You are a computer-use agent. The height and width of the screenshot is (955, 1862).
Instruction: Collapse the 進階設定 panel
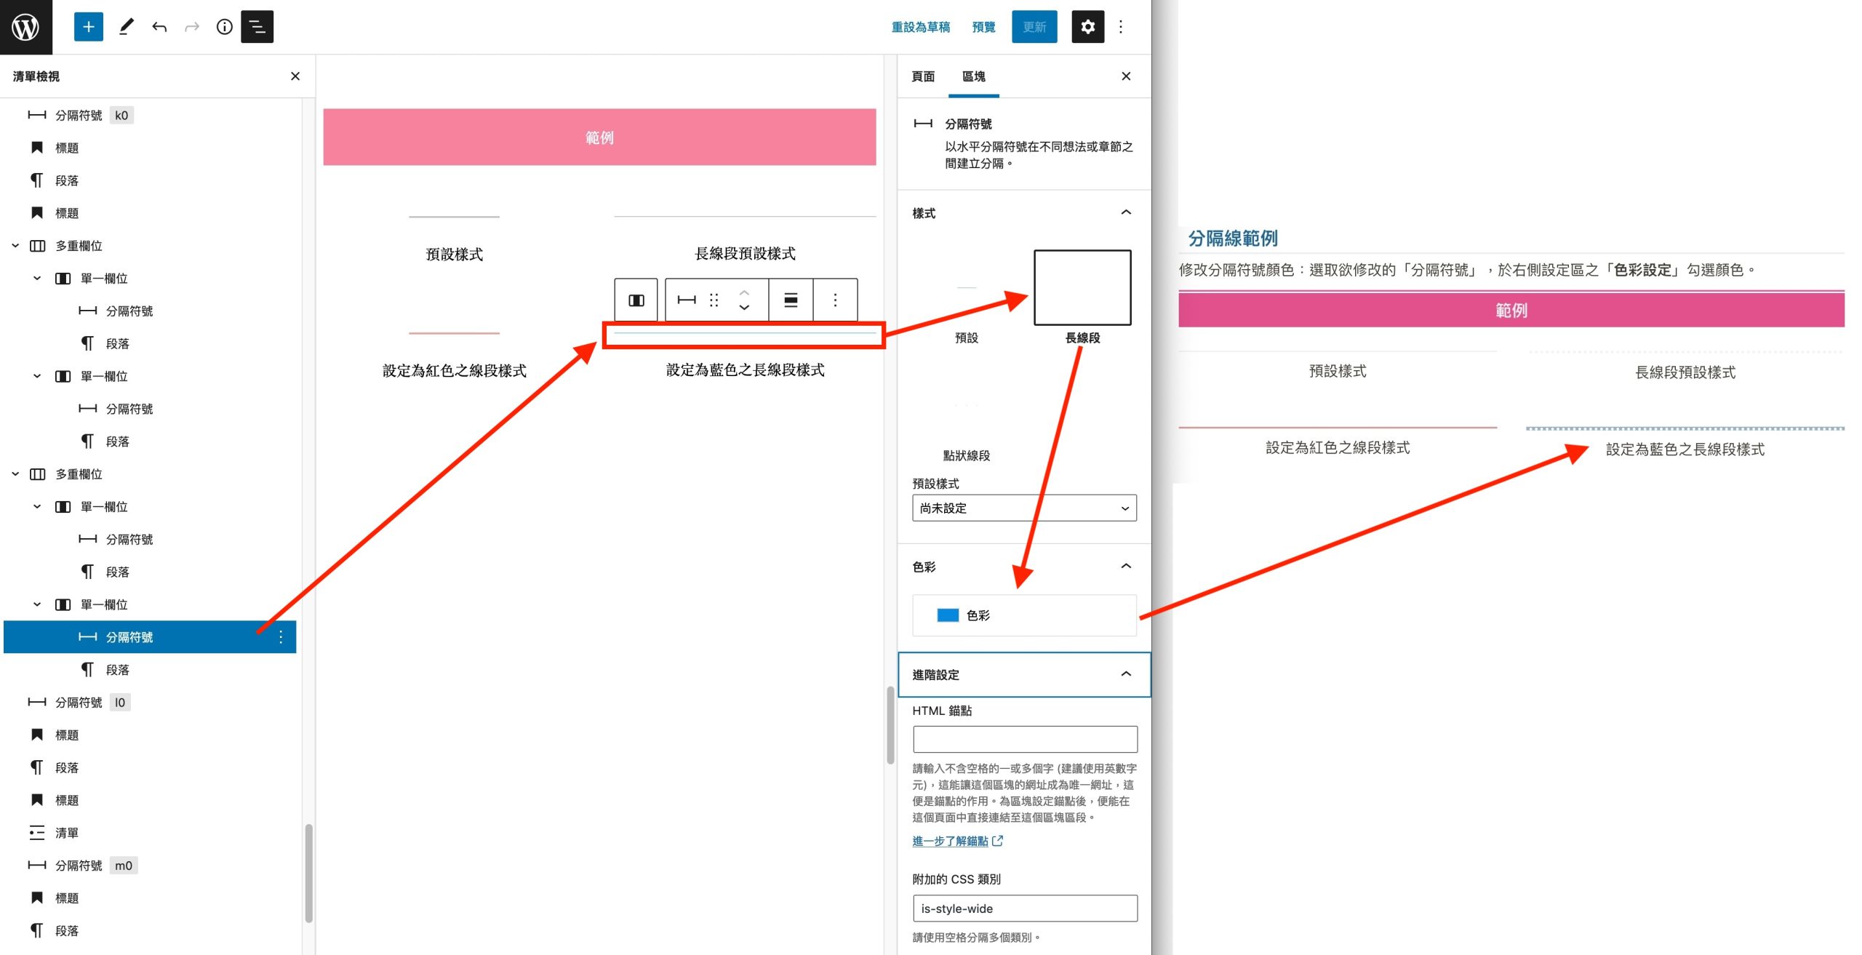(1125, 674)
